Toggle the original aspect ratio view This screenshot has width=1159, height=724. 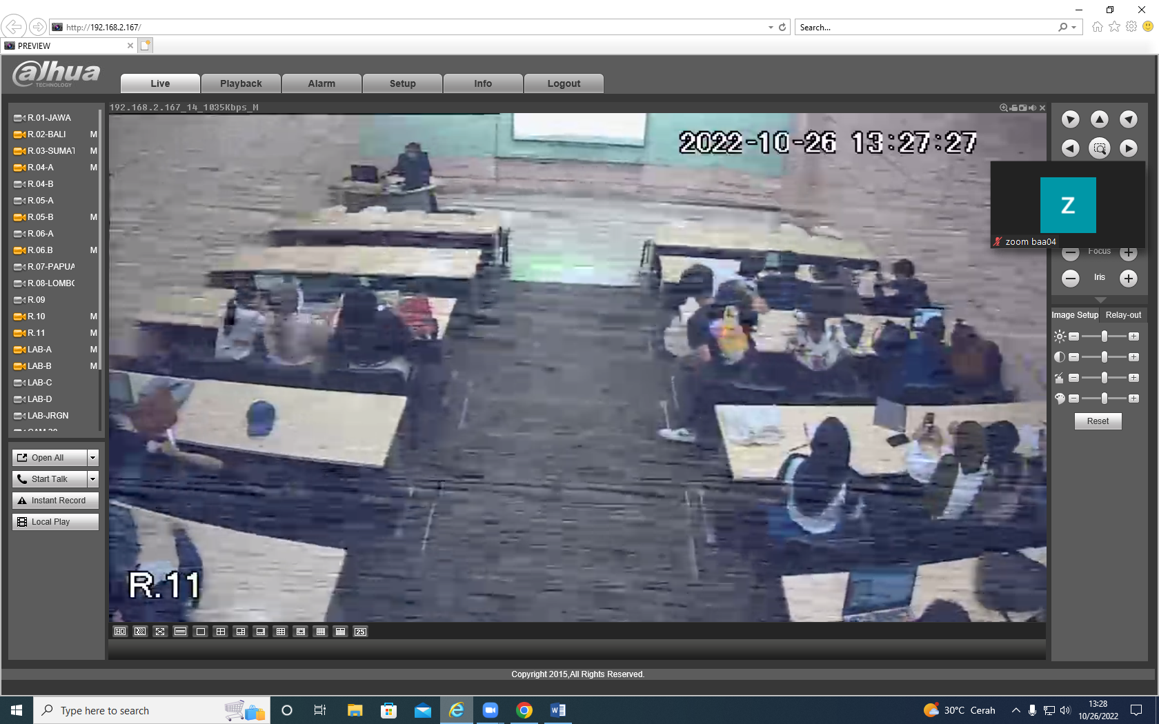(x=180, y=632)
